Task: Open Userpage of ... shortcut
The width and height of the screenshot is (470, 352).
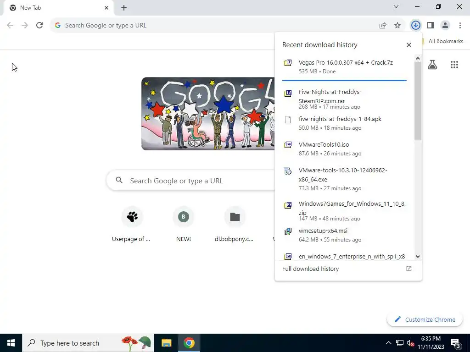Action: point(132,225)
